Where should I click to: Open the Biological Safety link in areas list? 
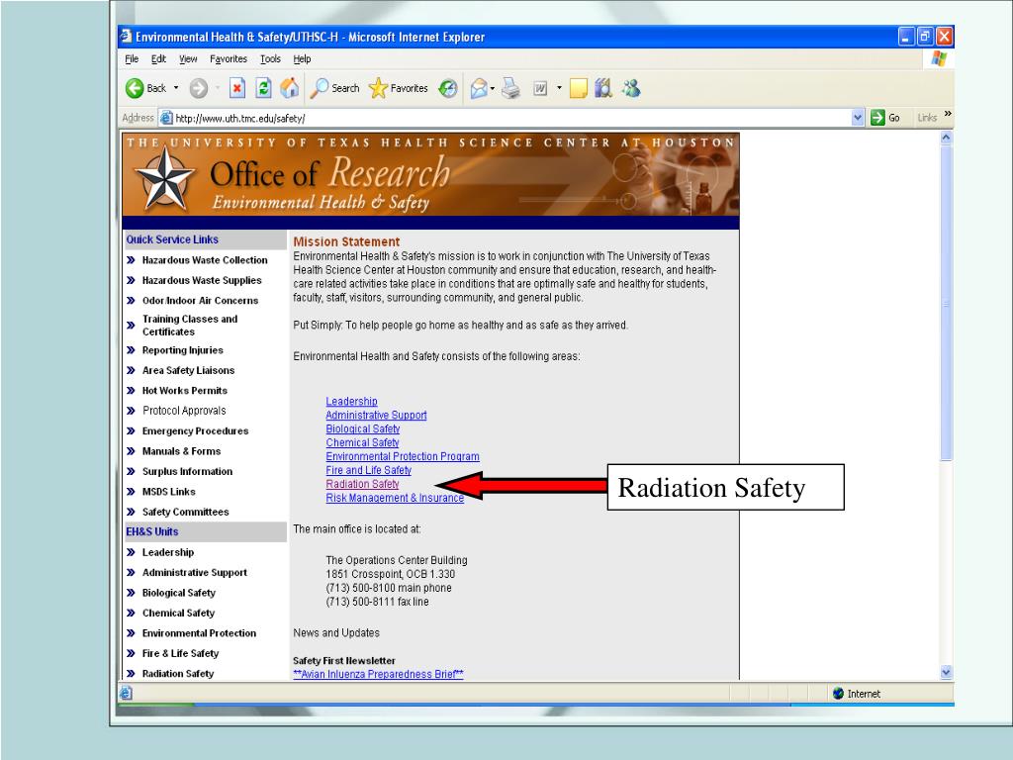pyautogui.click(x=362, y=429)
